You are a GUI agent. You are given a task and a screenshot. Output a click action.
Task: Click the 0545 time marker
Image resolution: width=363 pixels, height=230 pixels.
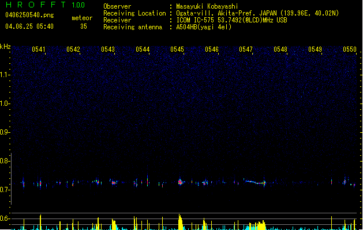coord(177,49)
